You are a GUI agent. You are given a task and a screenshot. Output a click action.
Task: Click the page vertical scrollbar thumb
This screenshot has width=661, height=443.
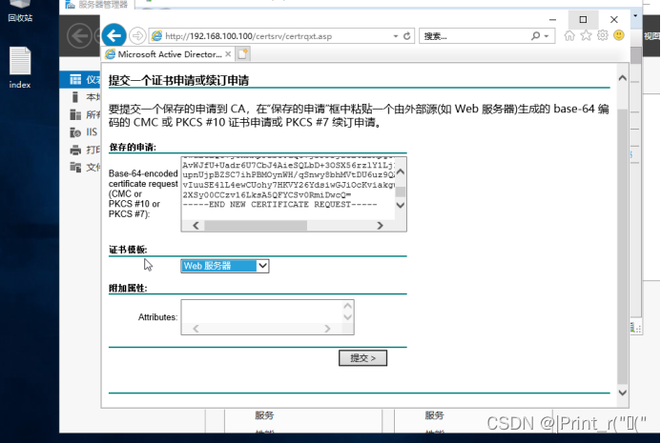[x=622, y=246]
